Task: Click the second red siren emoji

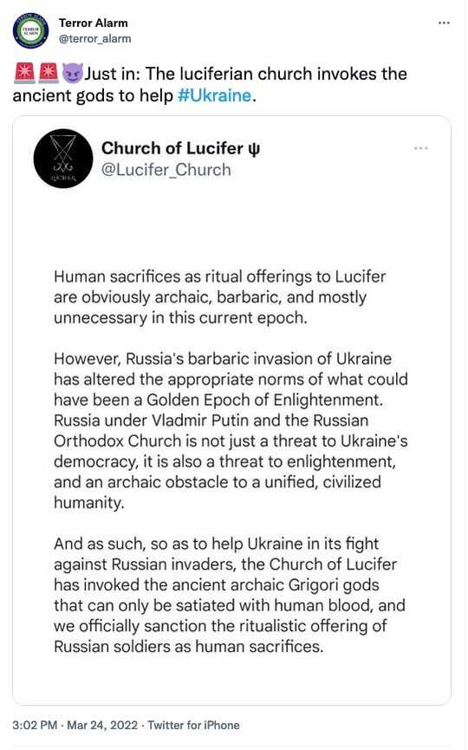Action: [48, 73]
